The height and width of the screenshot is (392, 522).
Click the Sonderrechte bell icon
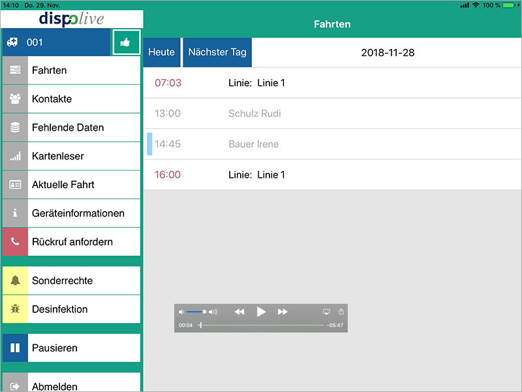[x=15, y=281]
